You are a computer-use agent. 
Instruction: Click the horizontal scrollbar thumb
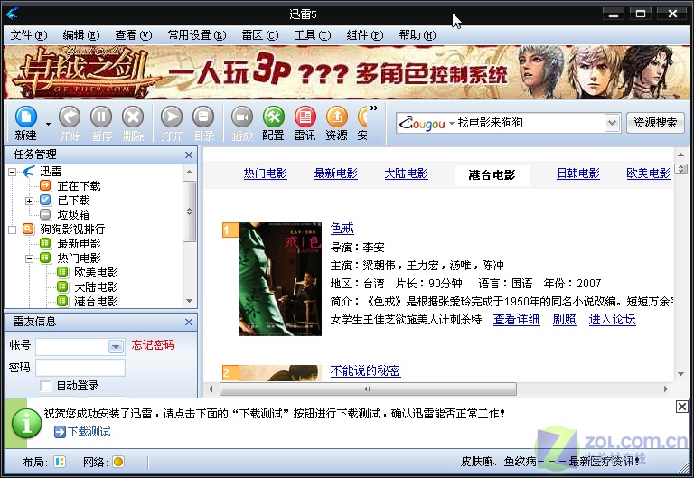[x=368, y=389]
